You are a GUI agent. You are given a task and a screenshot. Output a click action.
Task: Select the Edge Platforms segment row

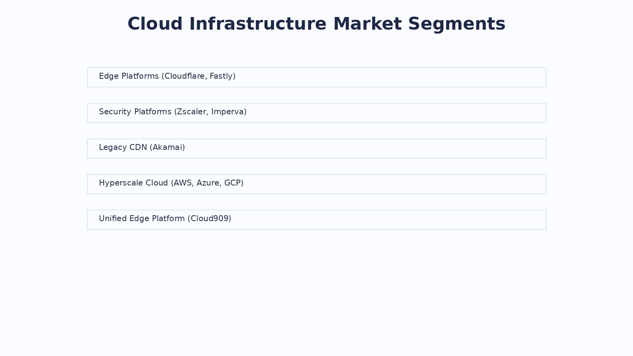click(x=316, y=77)
